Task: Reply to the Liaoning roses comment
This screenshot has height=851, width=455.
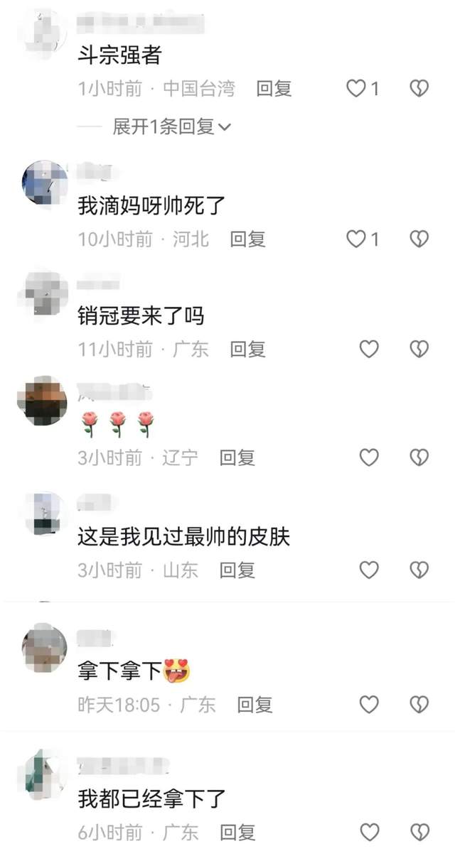Action: [x=237, y=457]
